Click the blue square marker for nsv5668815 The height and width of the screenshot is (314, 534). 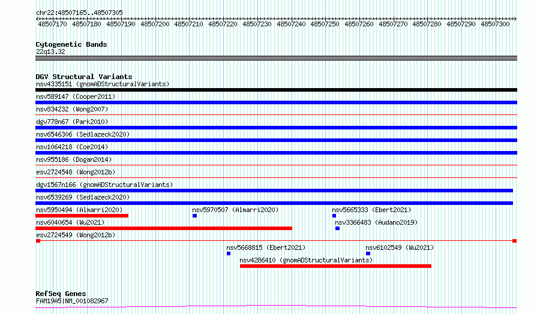coord(229,253)
